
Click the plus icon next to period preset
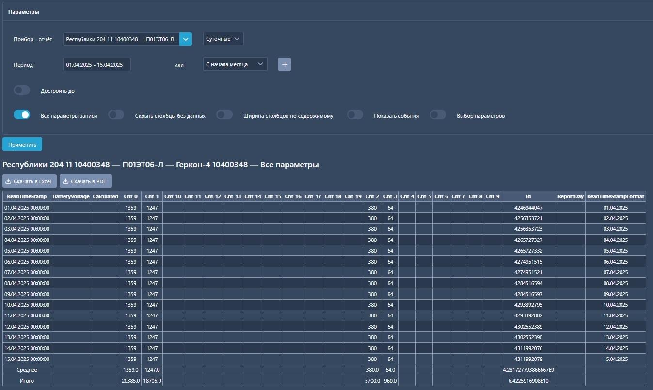click(285, 64)
